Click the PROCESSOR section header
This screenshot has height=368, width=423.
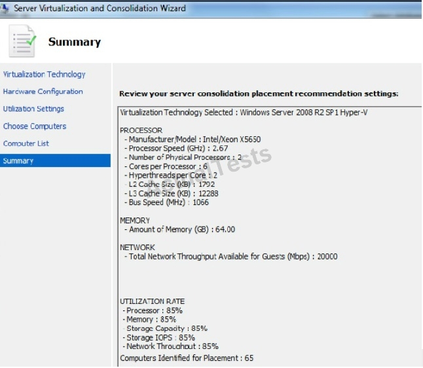pos(141,130)
